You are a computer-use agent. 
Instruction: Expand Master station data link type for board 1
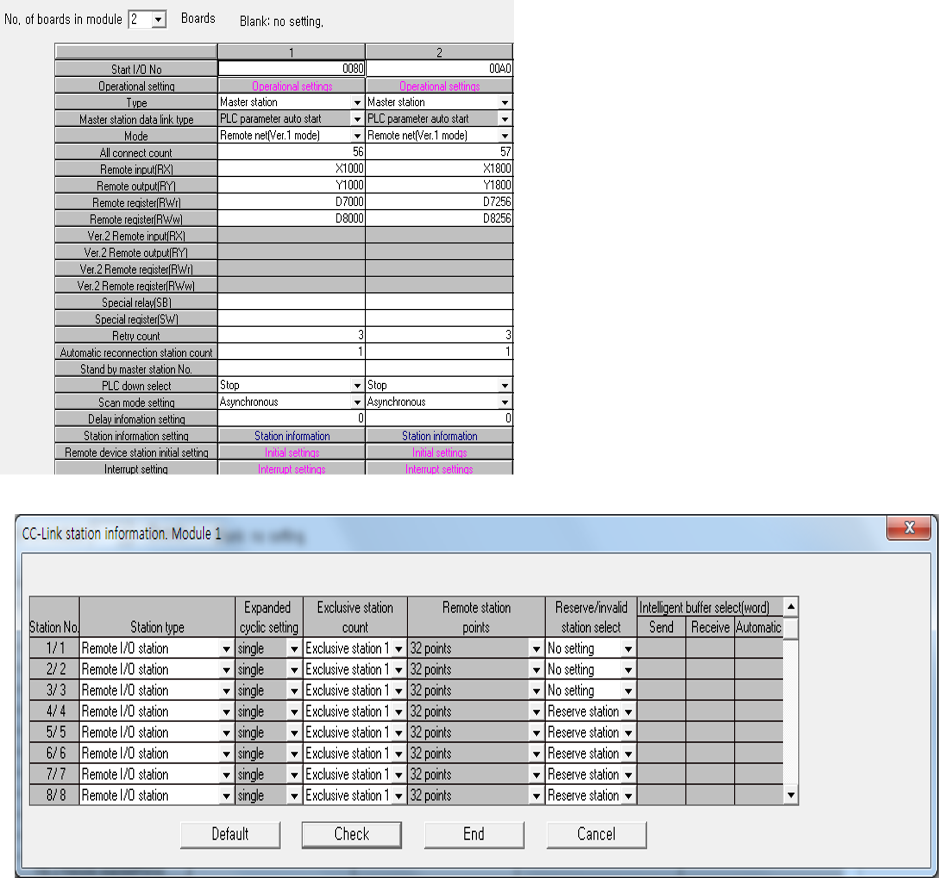357,119
